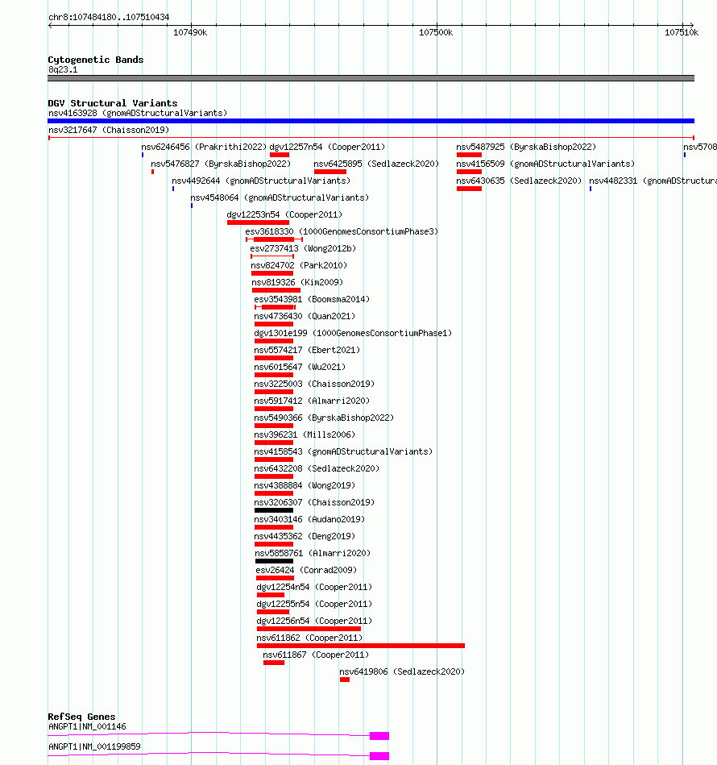
Task: Click the blue nsv4163928 variant bar
Action: coord(371,121)
